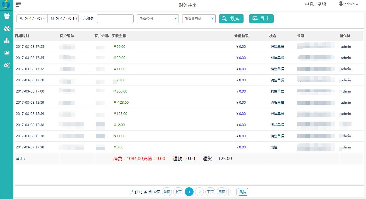Image resolution: width=366 pixels, height=199 pixels.
Task: Click the 储值扣款 column header
Action: (x=242, y=36)
